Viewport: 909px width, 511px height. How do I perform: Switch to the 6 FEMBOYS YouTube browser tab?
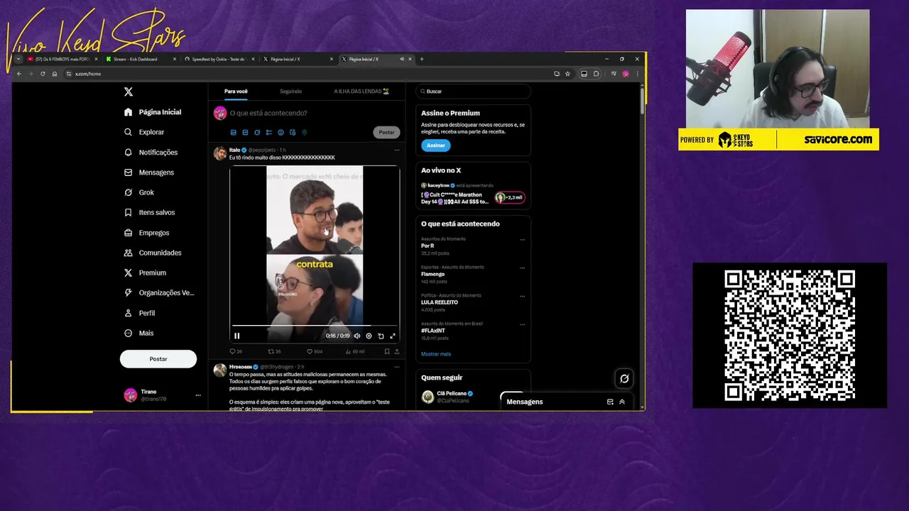[62, 59]
